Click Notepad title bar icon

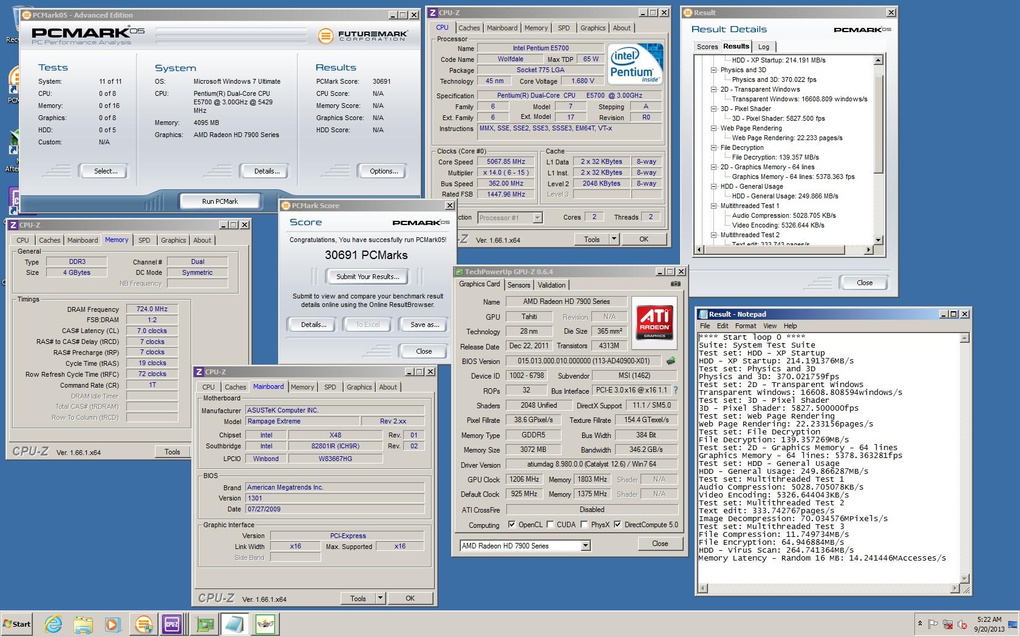[704, 314]
